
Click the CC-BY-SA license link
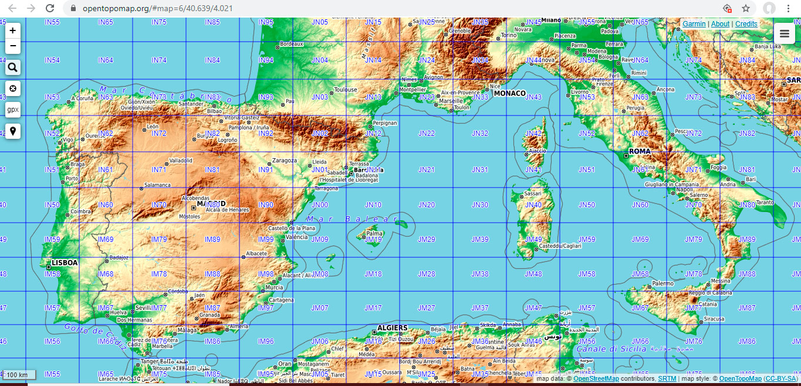click(781, 378)
